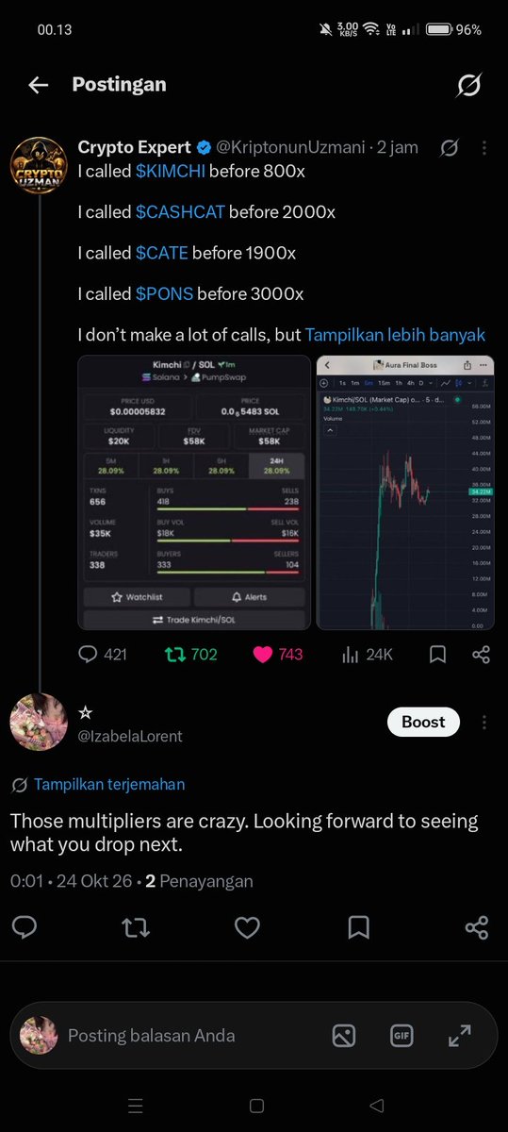View analytics with the 24K views icon

tap(366, 654)
